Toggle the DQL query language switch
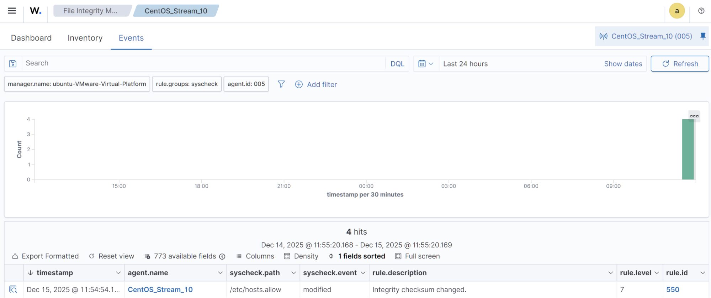The height and width of the screenshot is (298, 711). [397, 64]
